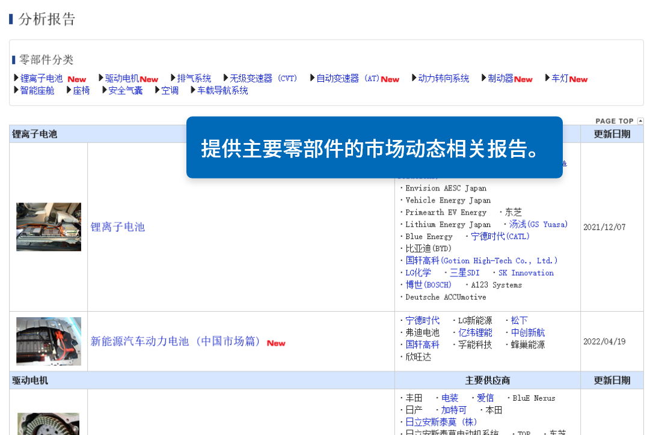This screenshot has width=653, height=435.
Task: Click the 空调 category link
Action: pyautogui.click(x=170, y=90)
